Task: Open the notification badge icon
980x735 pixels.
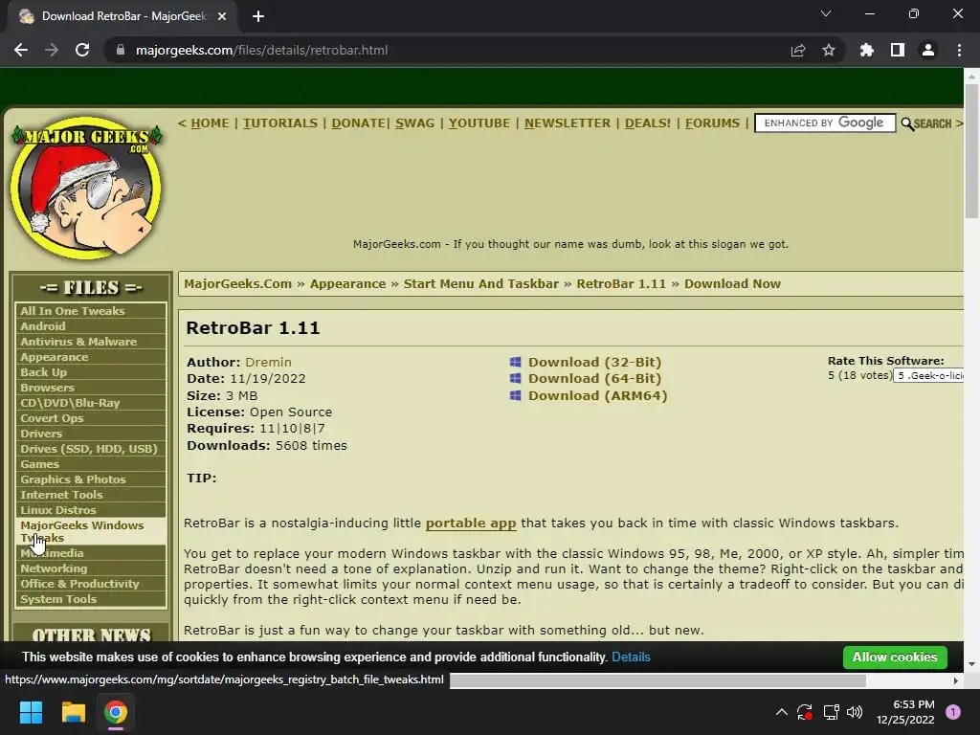Action: [953, 712]
